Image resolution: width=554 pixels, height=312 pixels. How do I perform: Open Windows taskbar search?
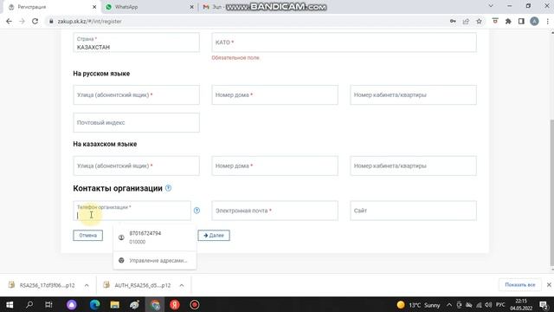(29, 304)
